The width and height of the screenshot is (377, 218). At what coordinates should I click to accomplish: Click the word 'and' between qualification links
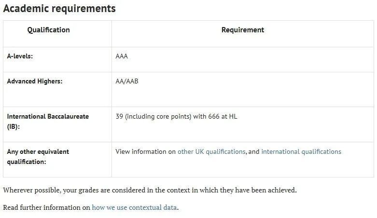tap(253, 151)
